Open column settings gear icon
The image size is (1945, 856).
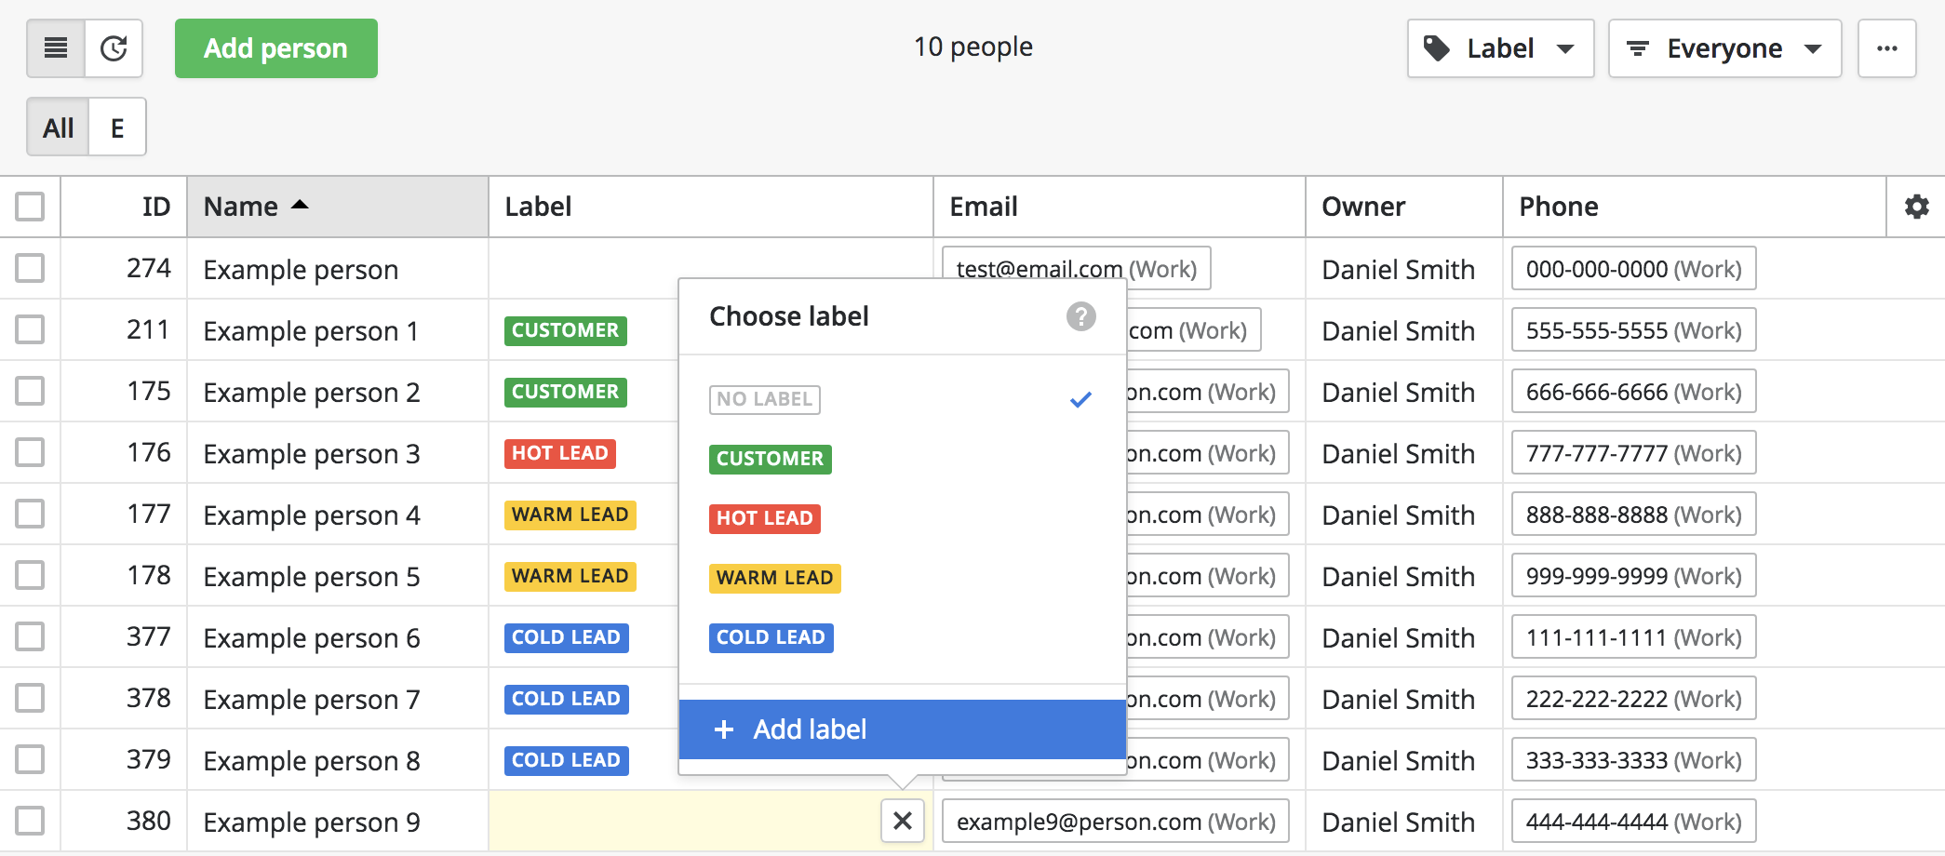pyautogui.click(x=1916, y=207)
